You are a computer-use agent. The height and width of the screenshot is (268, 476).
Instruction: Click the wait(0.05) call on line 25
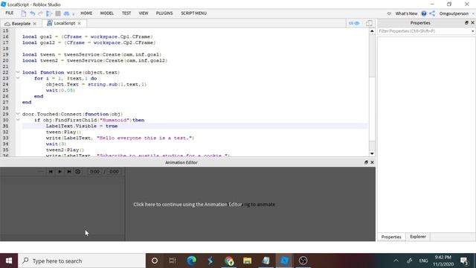60,90
